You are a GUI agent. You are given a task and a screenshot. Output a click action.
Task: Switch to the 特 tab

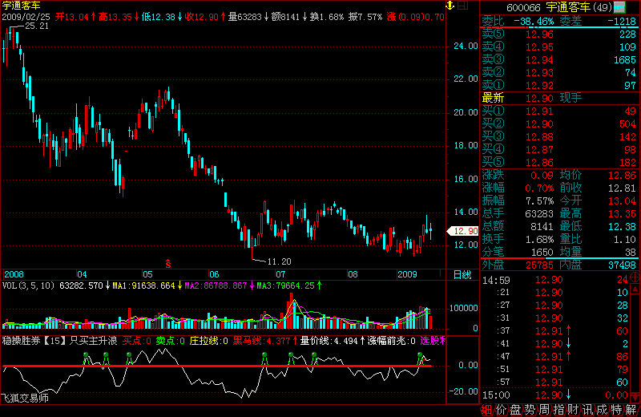pos(616,410)
